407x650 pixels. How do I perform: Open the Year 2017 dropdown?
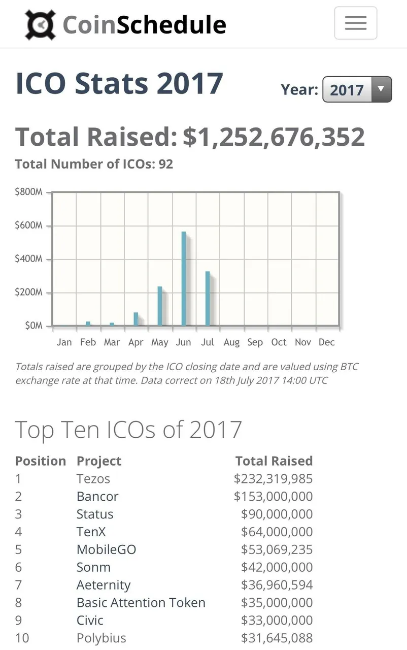coord(357,89)
